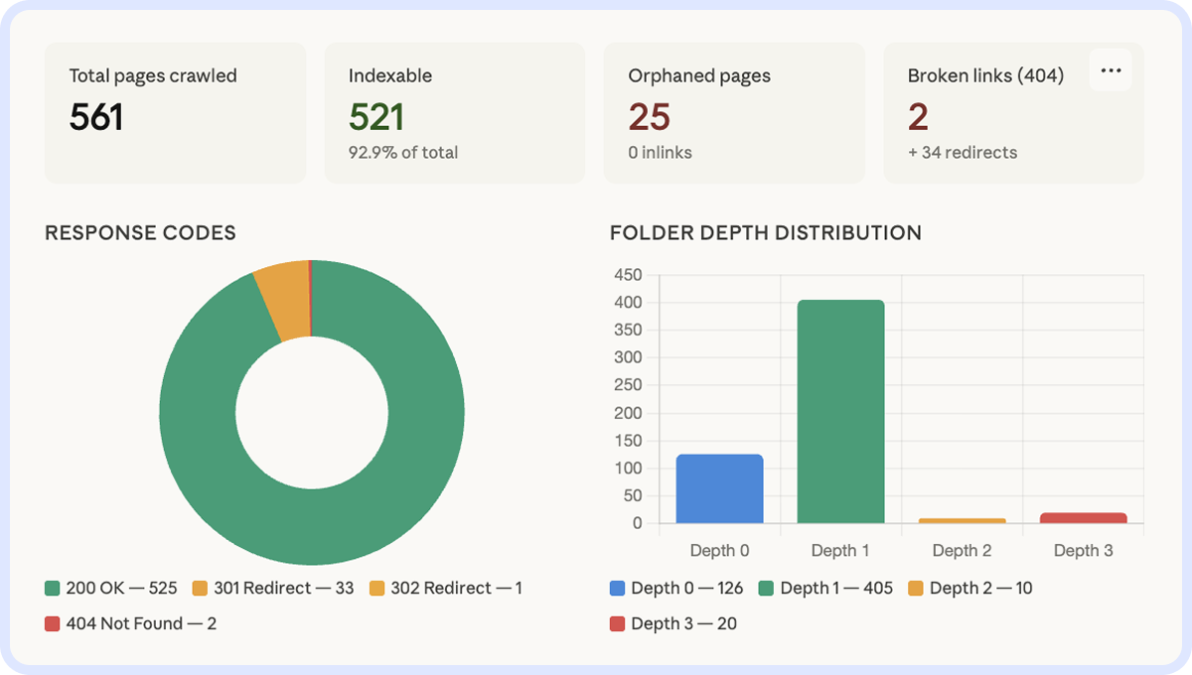This screenshot has width=1192, height=675.
Task: Toggle the 301 Redirect legend entry
Action: [272, 588]
